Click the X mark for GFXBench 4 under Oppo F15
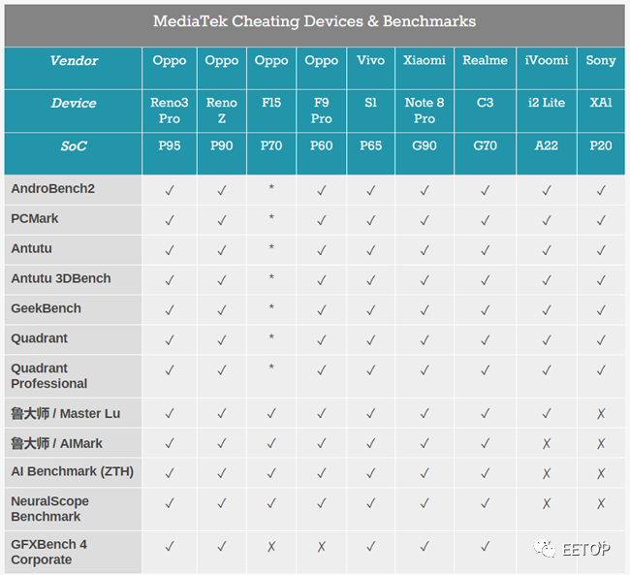The image size is (630, 575). [271, 547]
